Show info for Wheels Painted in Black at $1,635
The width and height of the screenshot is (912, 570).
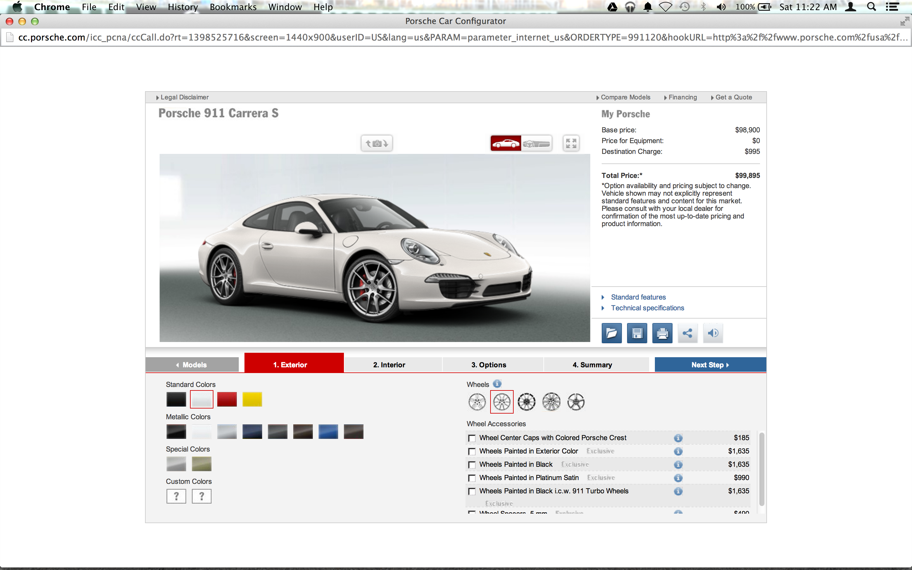coord(678,465)
